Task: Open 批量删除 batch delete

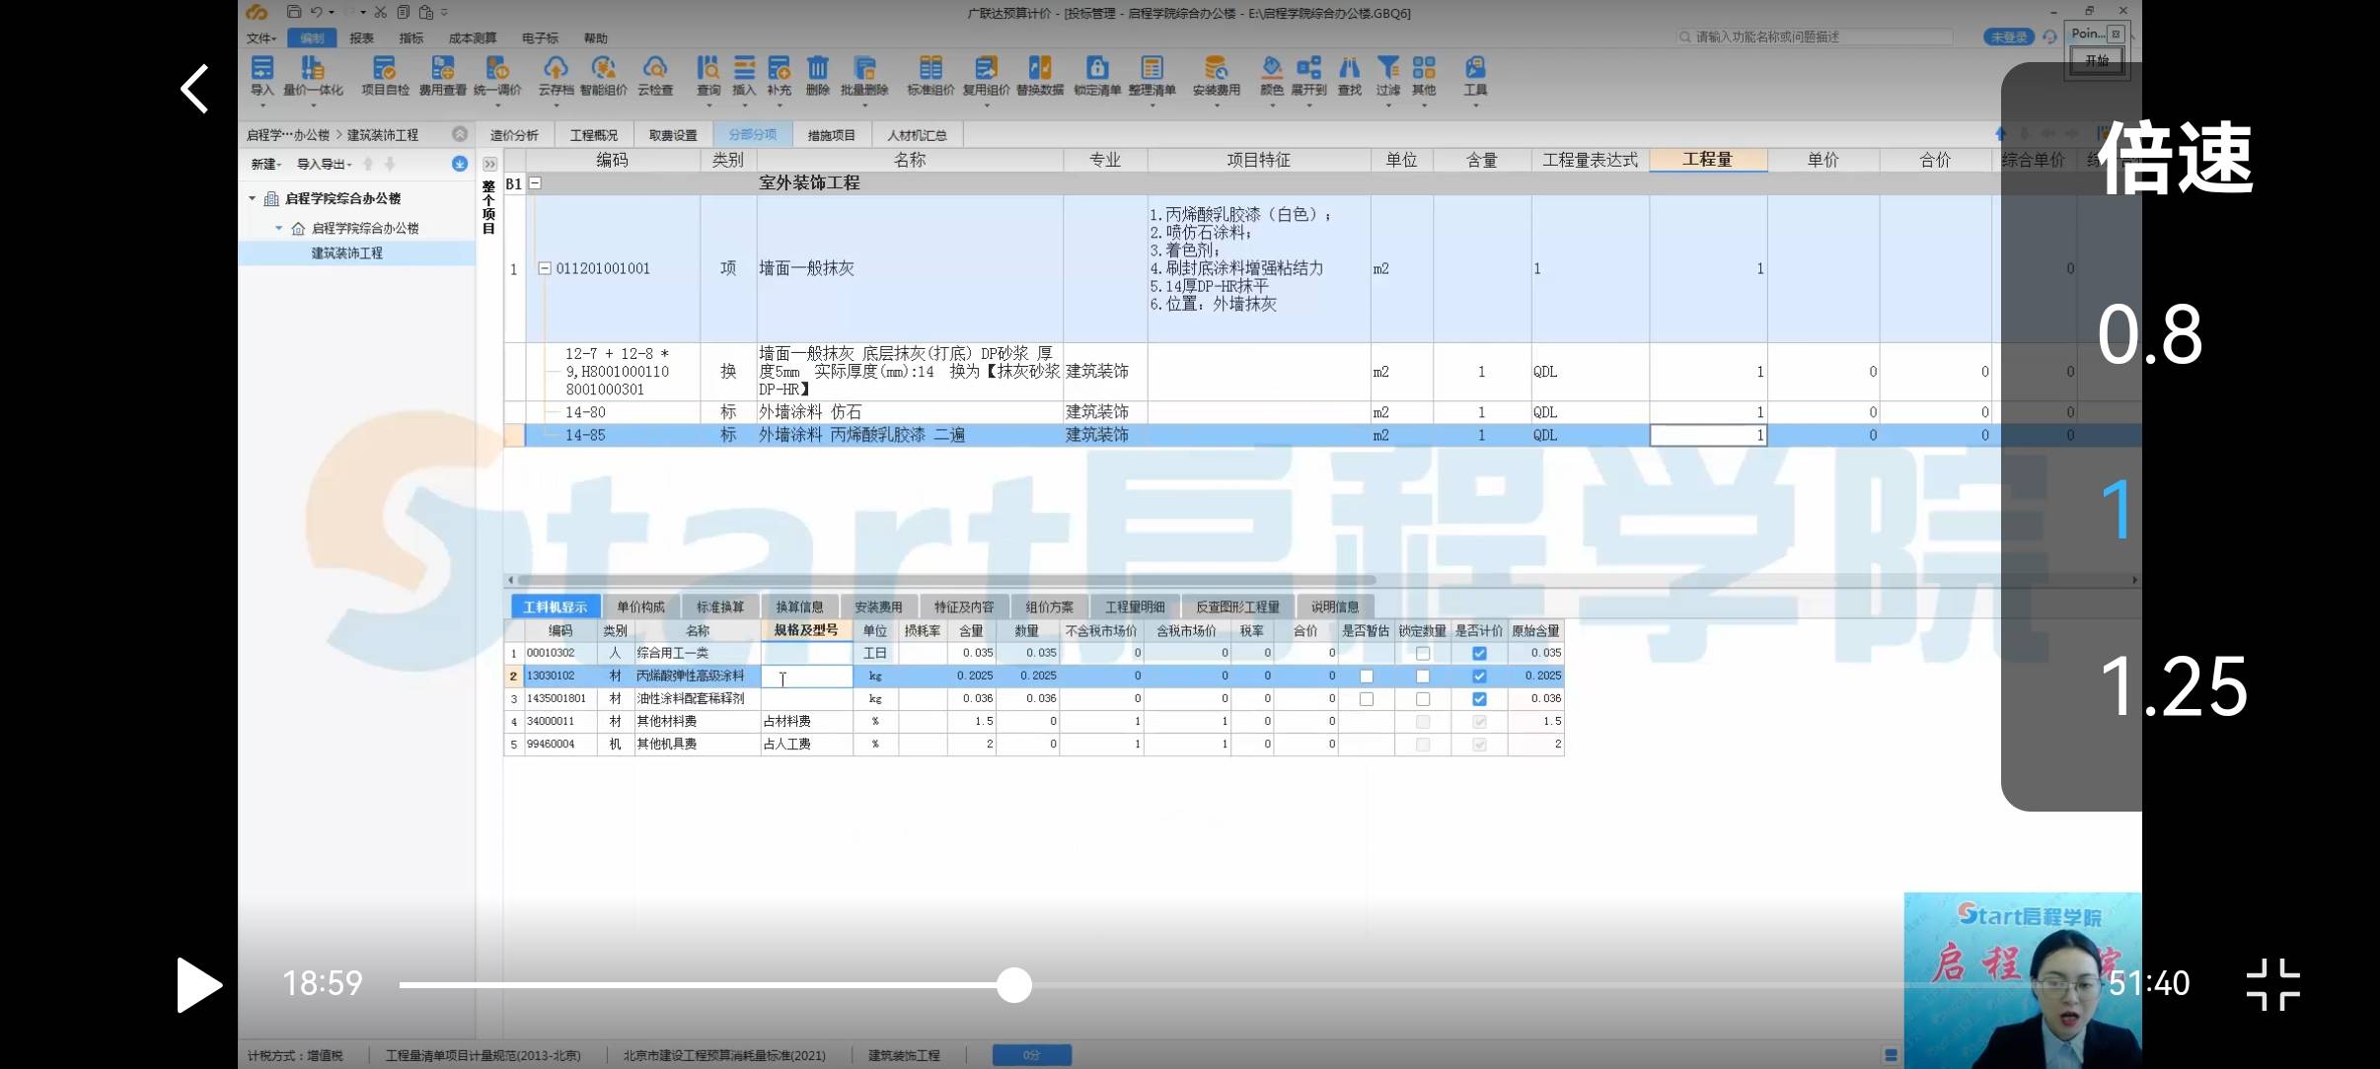Action: (x=864, y=75)
